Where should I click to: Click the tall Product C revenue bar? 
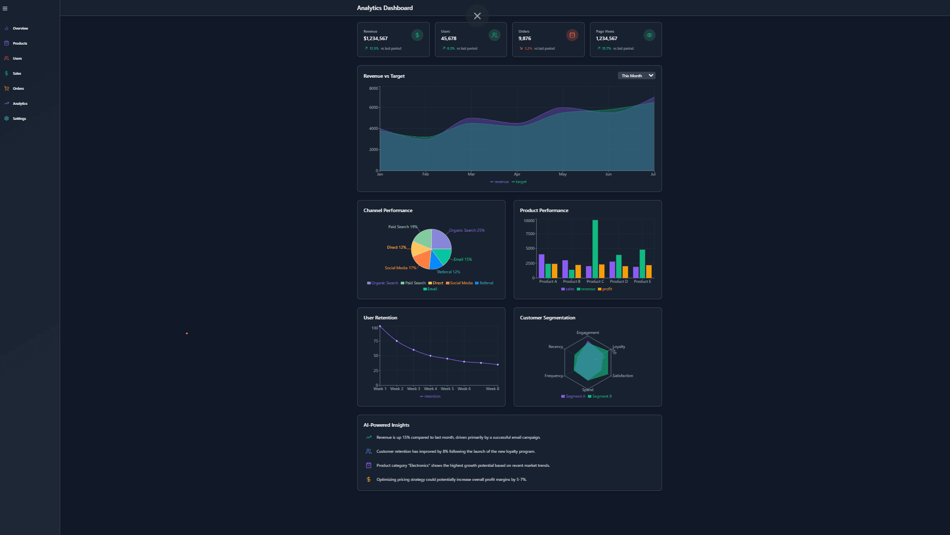[x=595, y=248]
